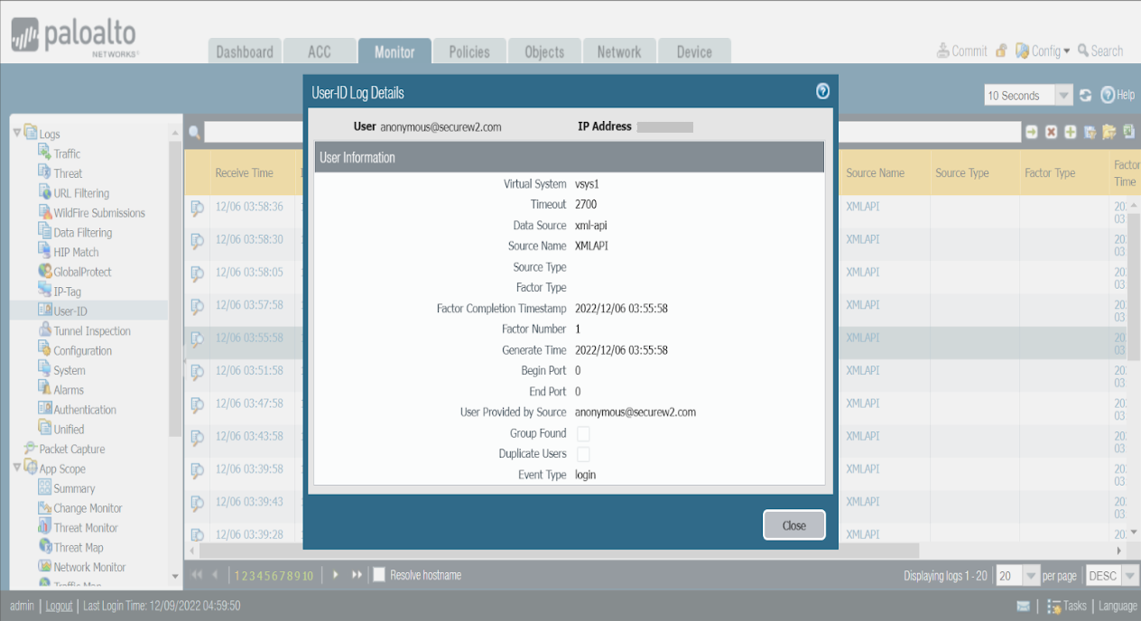Click the Close button in dialog
Screen dimensions: 1141x621
(793, 525)
